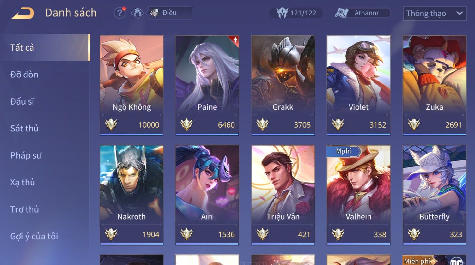
Task: Open the Thông thạo sort dropdown
Action: point(435,13)
